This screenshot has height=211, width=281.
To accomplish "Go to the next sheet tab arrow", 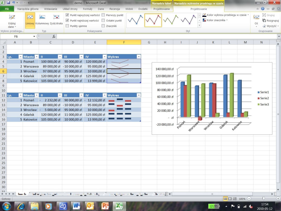I will point(9,194).
